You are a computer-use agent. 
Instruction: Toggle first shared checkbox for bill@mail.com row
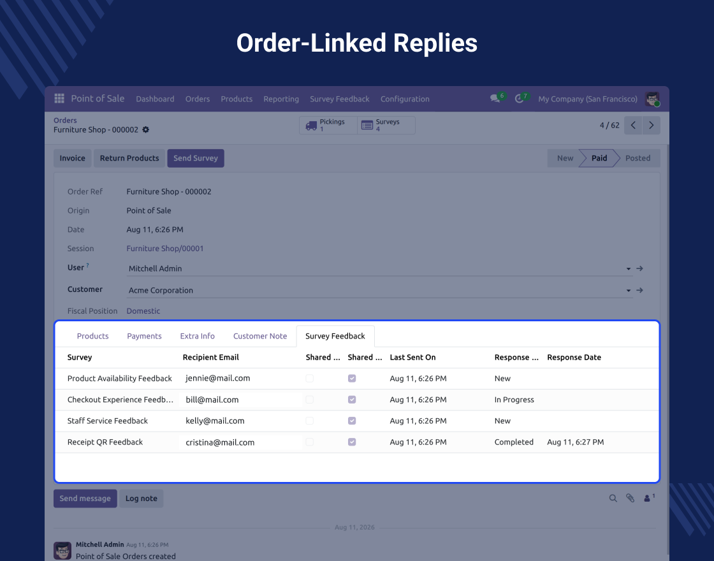tap(310, 399)
